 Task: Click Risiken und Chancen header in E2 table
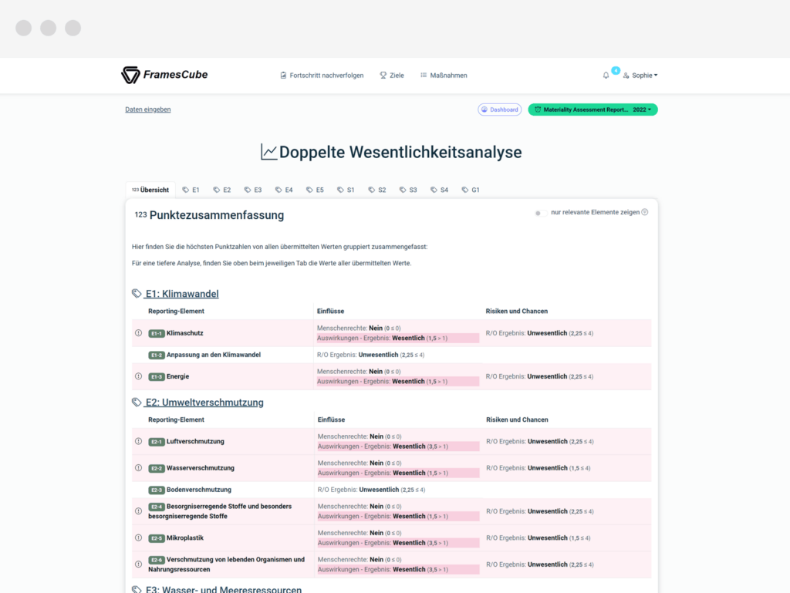click(x=517, y=419)
